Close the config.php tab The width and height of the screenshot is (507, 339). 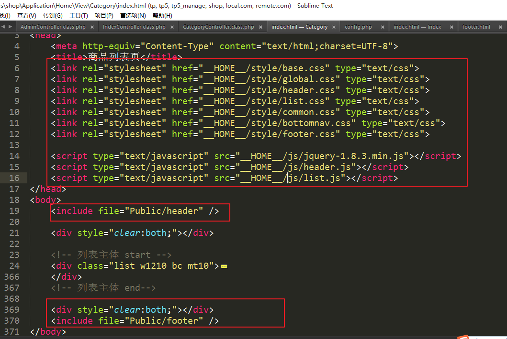(383, 27)
